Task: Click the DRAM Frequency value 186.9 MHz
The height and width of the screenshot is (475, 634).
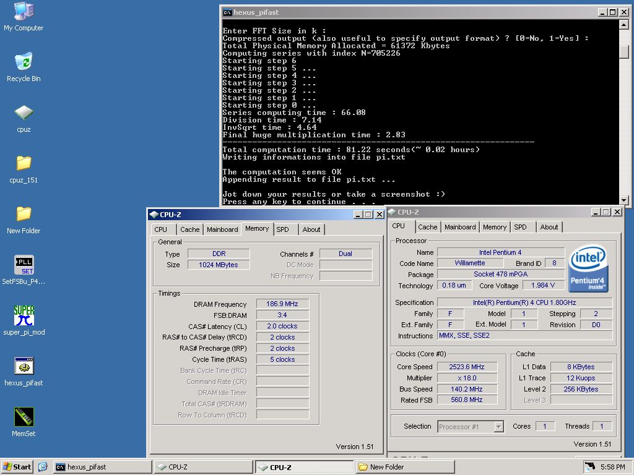Action: pos(282,304)
